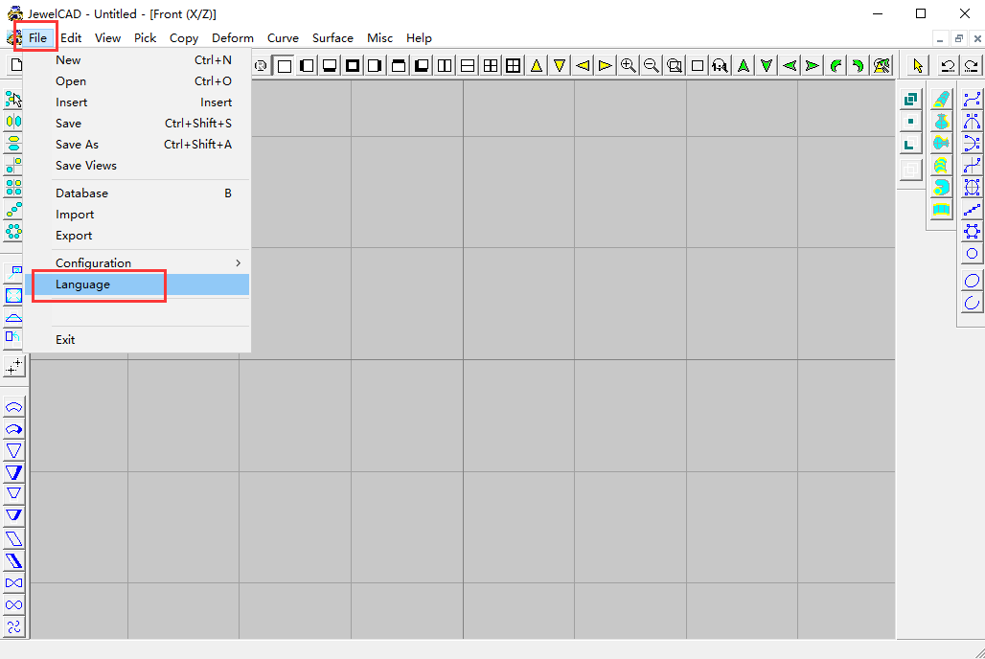The image size is (985, 659).
Task: Click the tube surface tool icon
Action: point(942,98)
